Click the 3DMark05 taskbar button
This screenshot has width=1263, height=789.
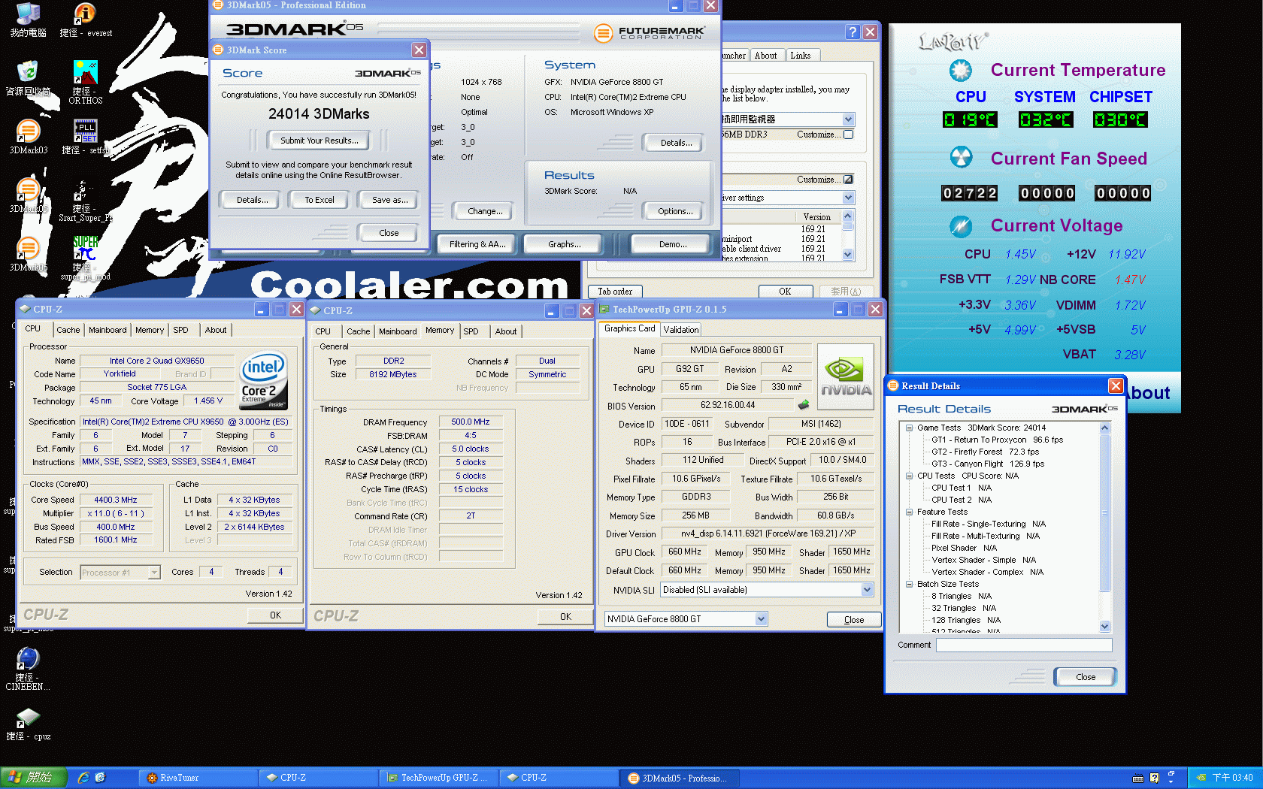(680, 778)
